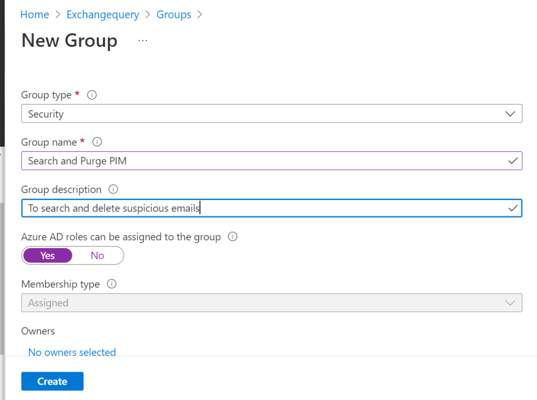Click info icon beside Membership type
The width and height of the screenshot is (537, 400).
pos(111,284)
